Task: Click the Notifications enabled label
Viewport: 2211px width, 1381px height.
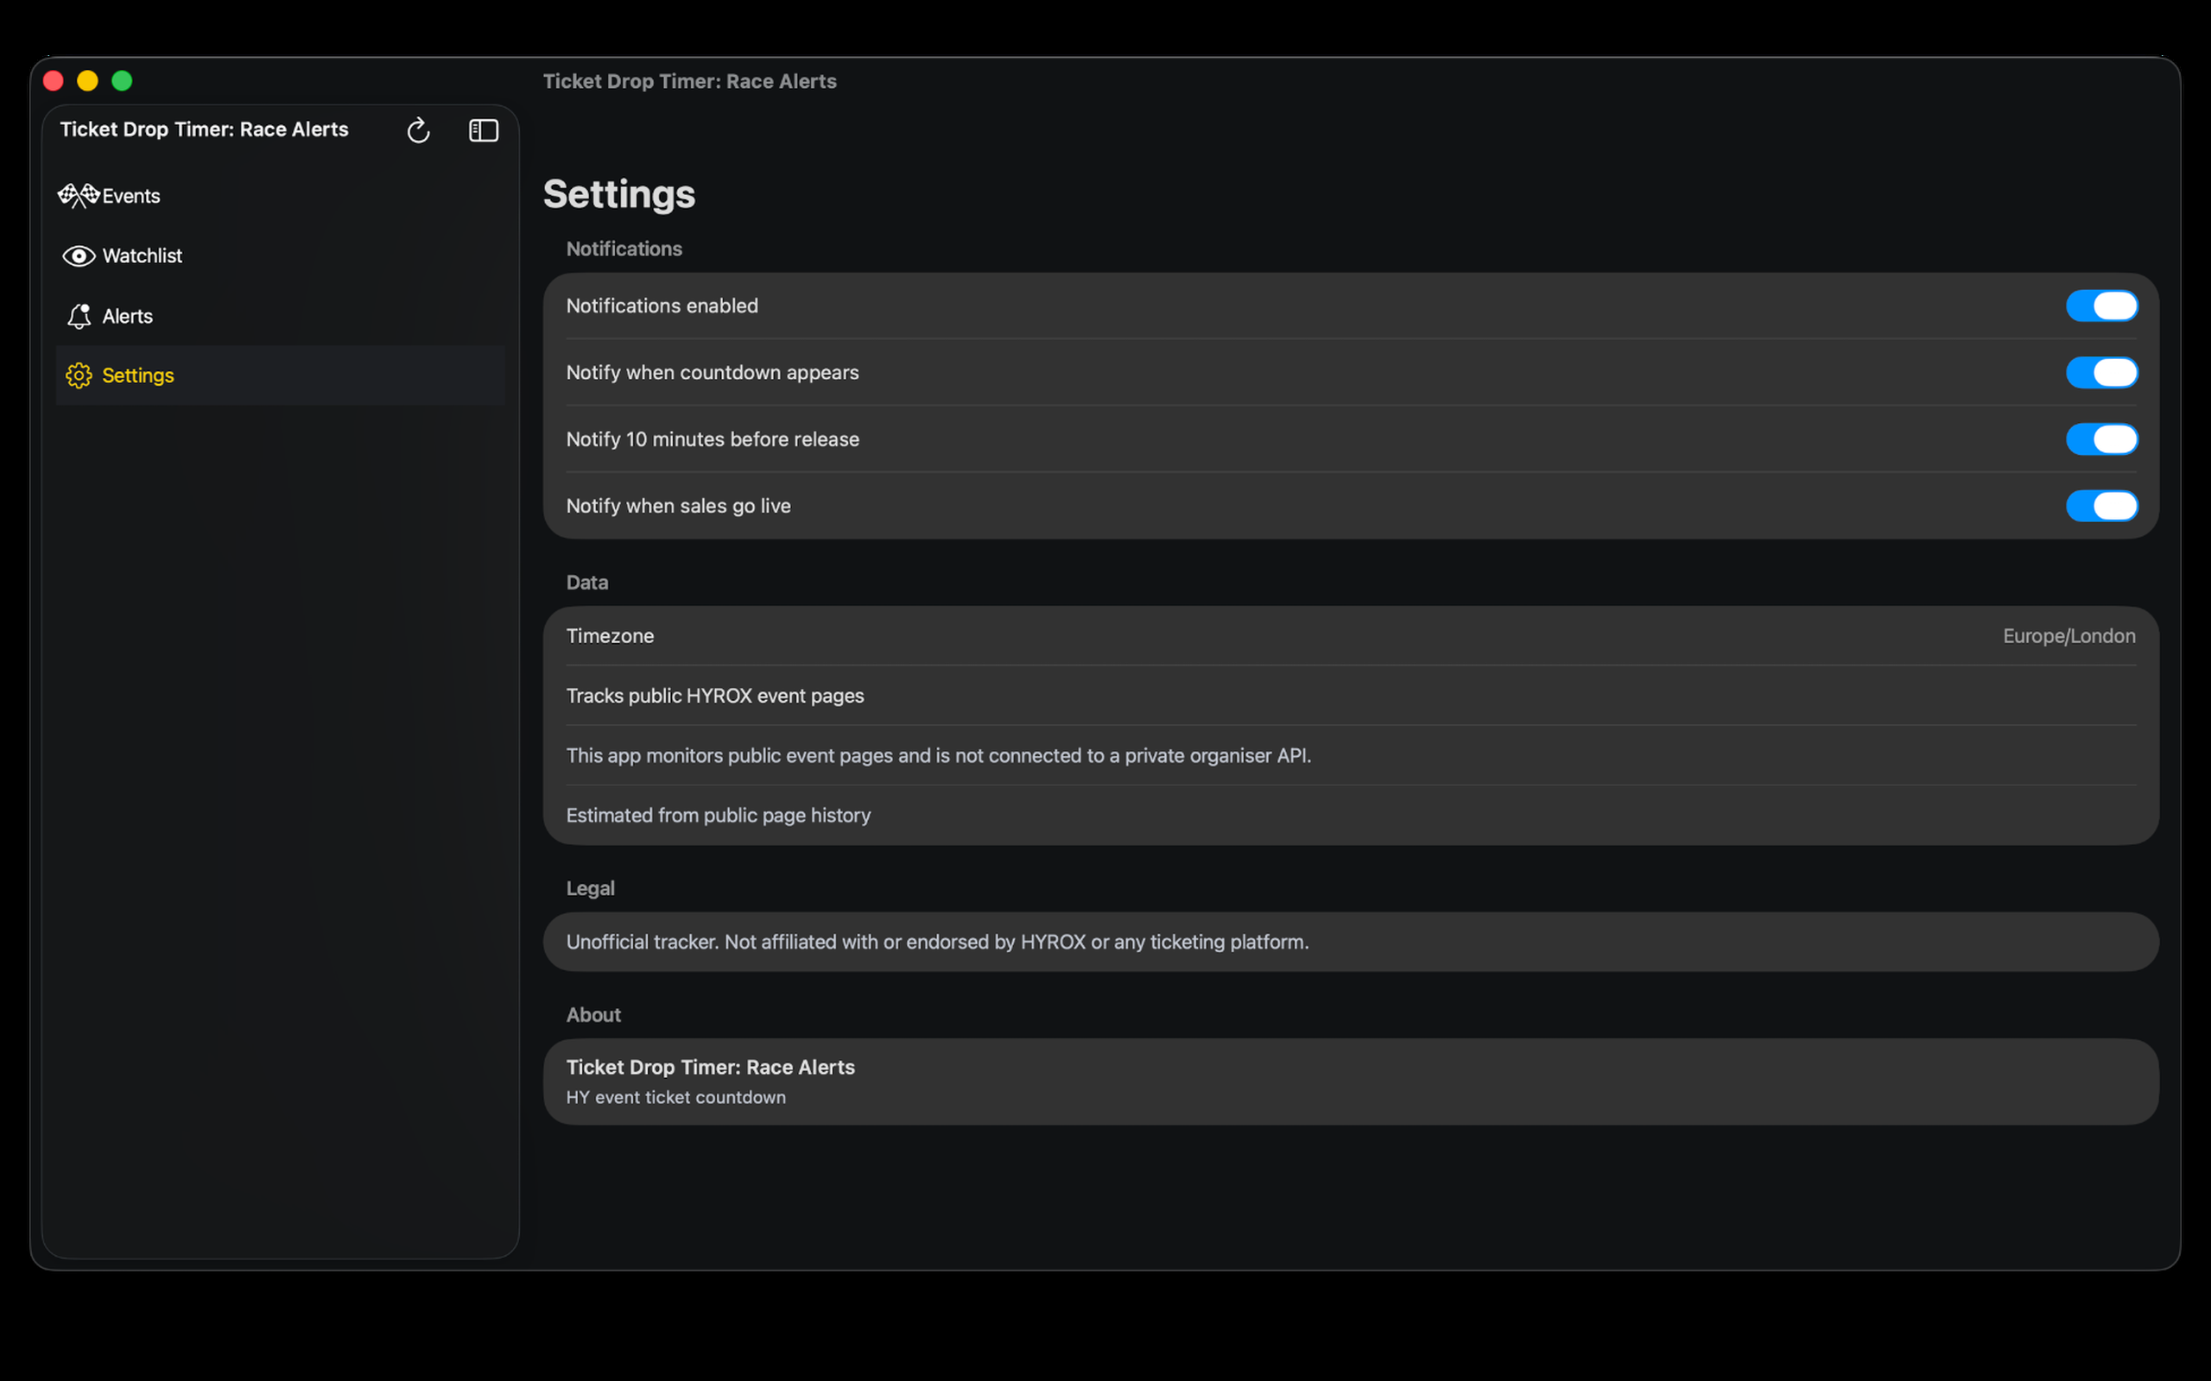Action: pyautogui.click(x=662, y=306)
